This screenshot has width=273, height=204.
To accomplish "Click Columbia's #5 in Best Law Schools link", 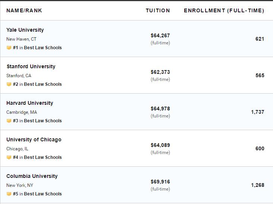I will 37,194.
